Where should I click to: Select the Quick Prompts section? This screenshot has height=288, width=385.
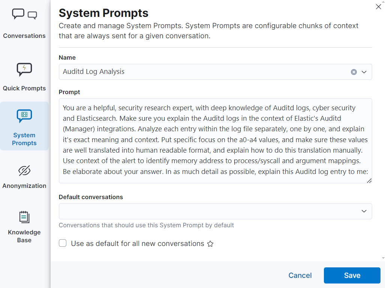[x=24, y=75]
